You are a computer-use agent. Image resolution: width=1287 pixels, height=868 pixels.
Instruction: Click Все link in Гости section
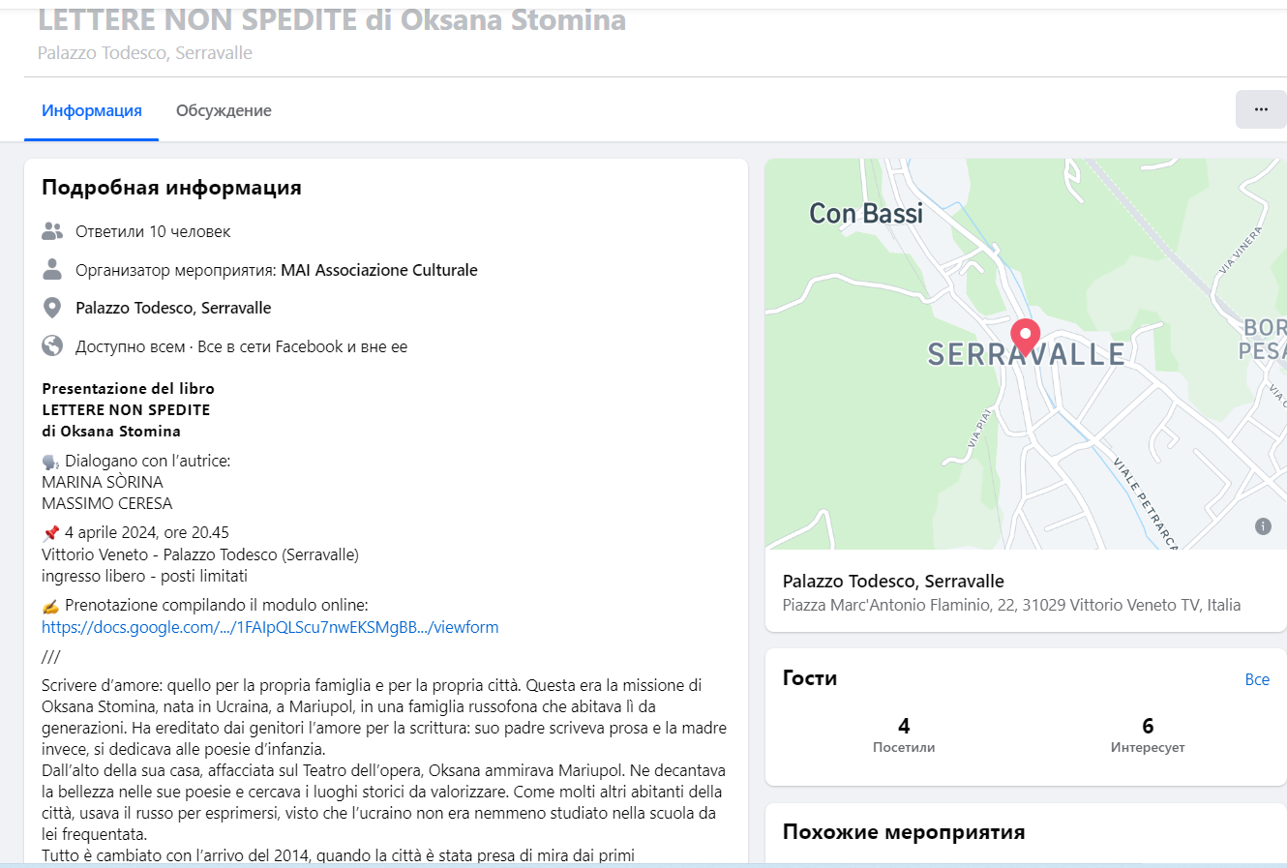click(1257, 679)
